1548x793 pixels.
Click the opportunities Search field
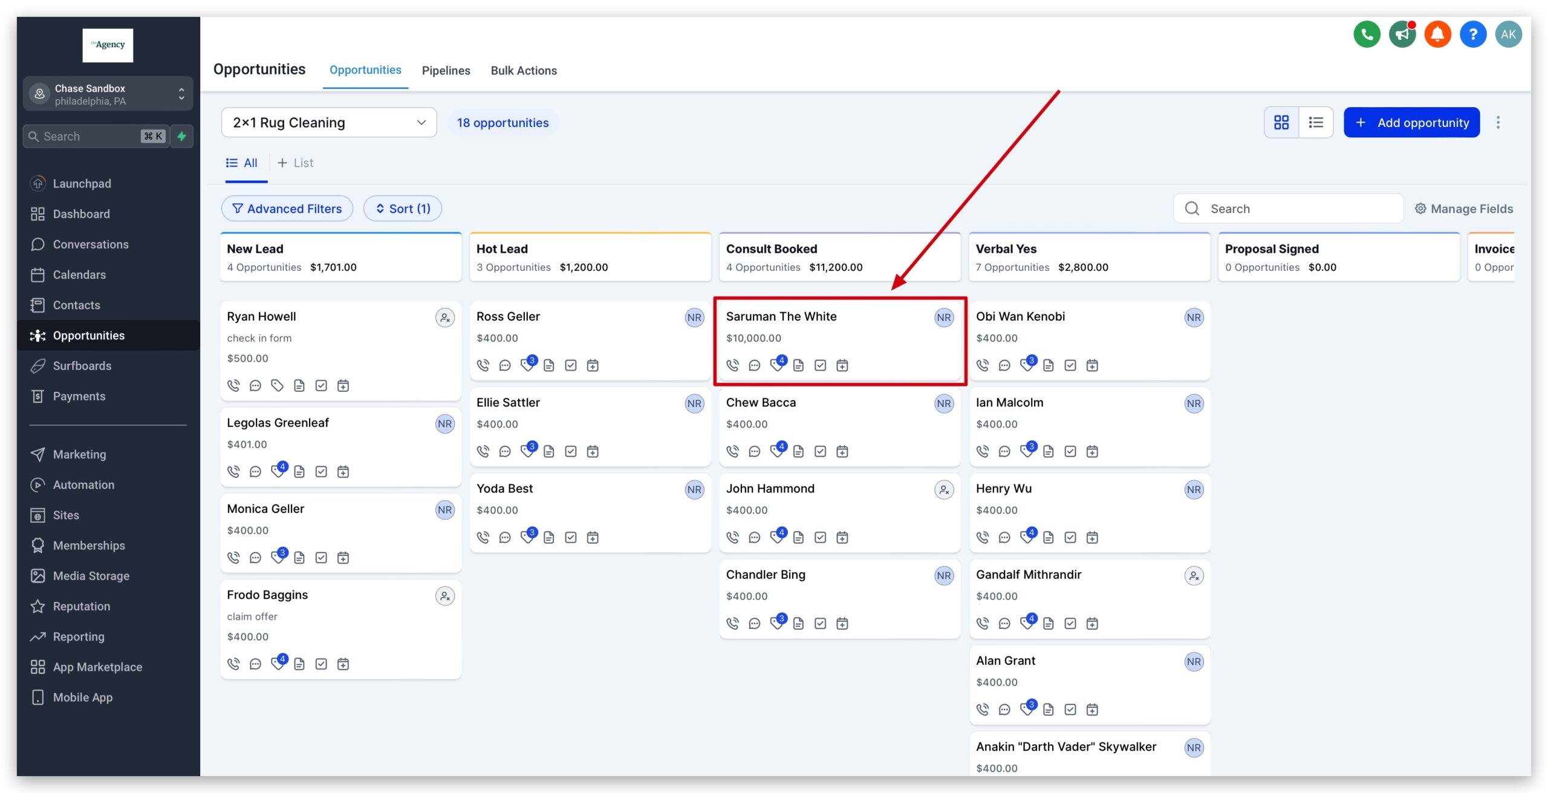click(1288, 208)
